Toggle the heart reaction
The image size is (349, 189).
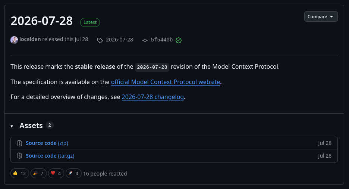pos(56,173)
